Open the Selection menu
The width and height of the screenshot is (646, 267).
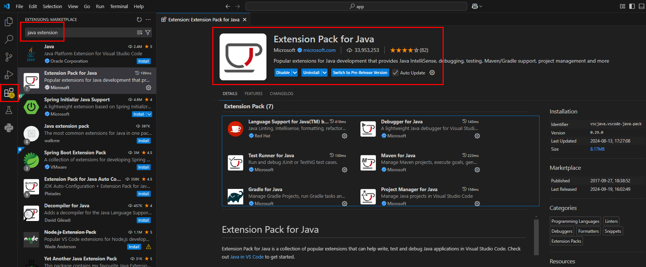point(52,6)
